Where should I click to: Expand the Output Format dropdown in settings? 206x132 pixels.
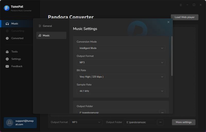tap(121, 62)
